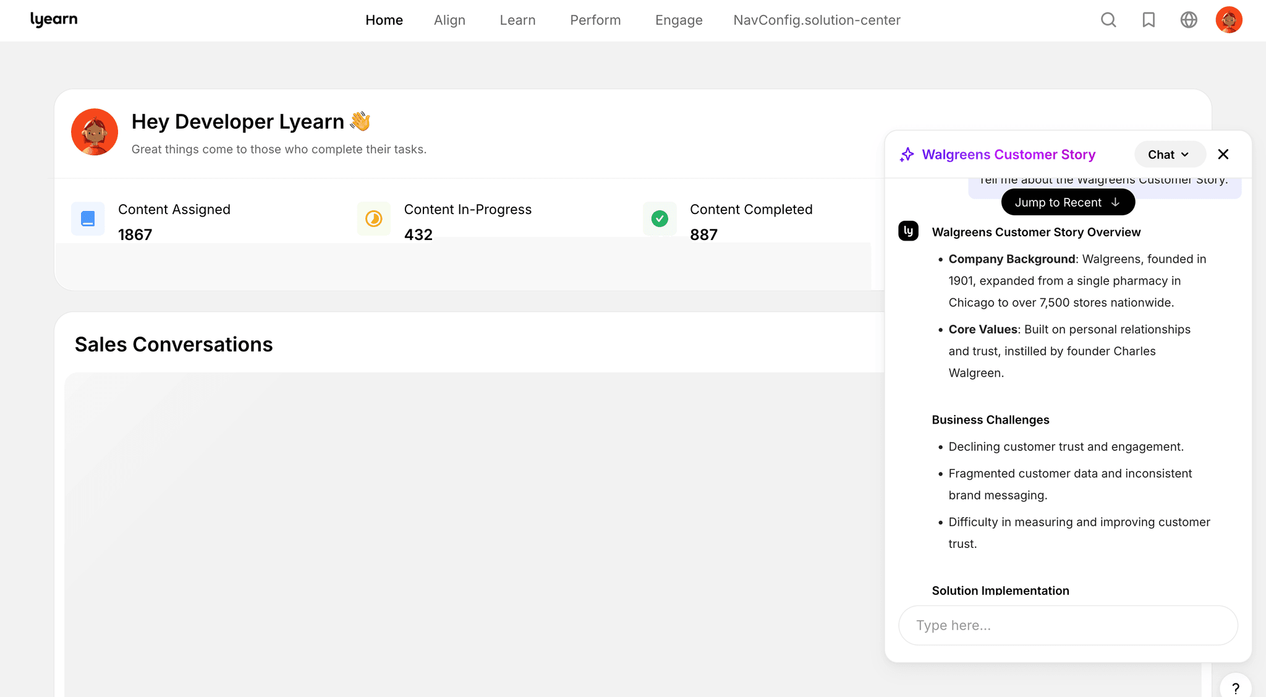
Task: Click the Solution Implementation heading
Action: coord(1000,591)
